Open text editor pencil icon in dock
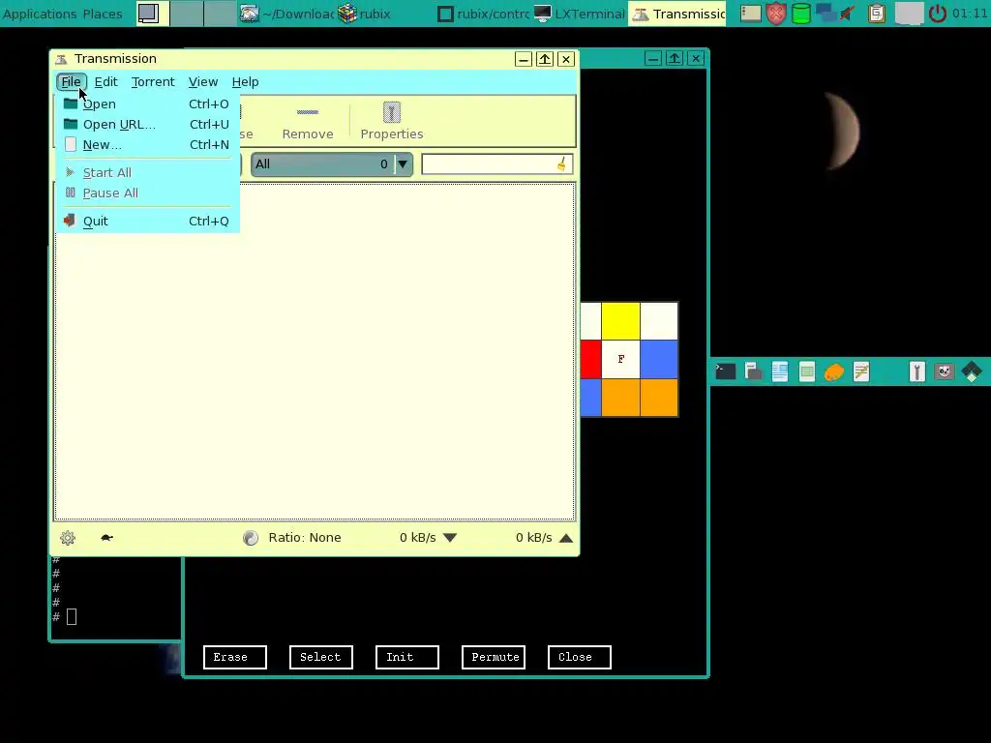 pyautogui.click(x=861, y=371)
